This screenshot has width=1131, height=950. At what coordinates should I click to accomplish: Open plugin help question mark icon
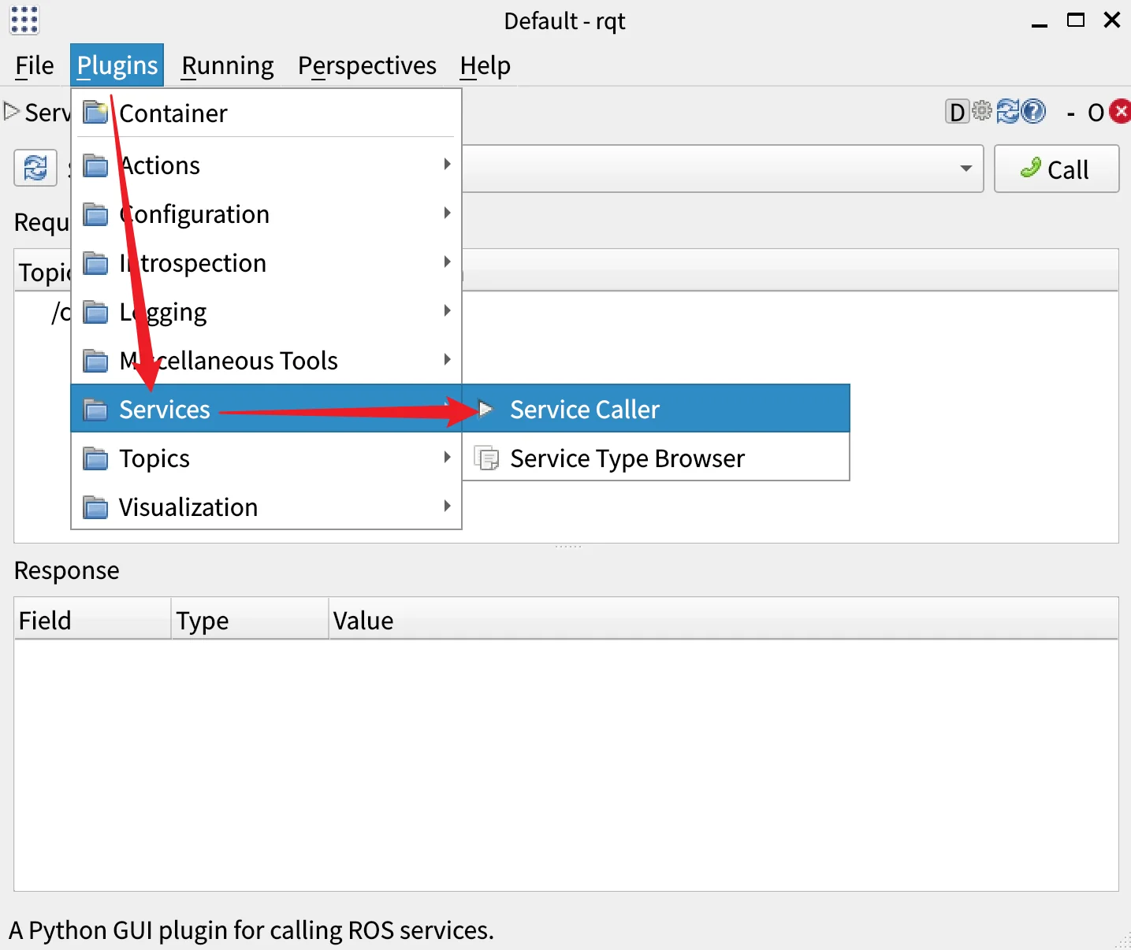pyautogui.click(x=1033, y=112)
